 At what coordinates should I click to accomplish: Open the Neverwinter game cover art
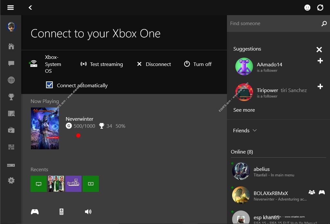click(x=45, y=128)
